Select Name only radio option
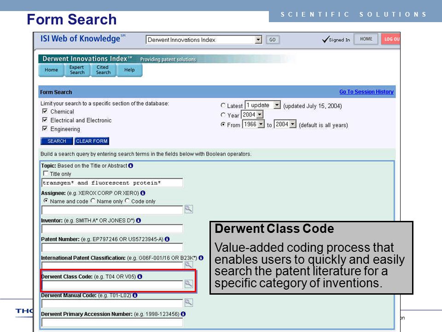The width and height of the screenshot is (442, 332). (93, 201)
